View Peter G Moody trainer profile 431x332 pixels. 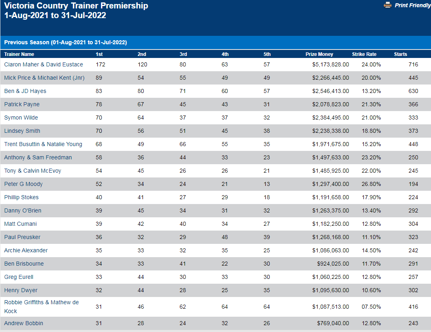pyautogui.click(x=23, y=184)
